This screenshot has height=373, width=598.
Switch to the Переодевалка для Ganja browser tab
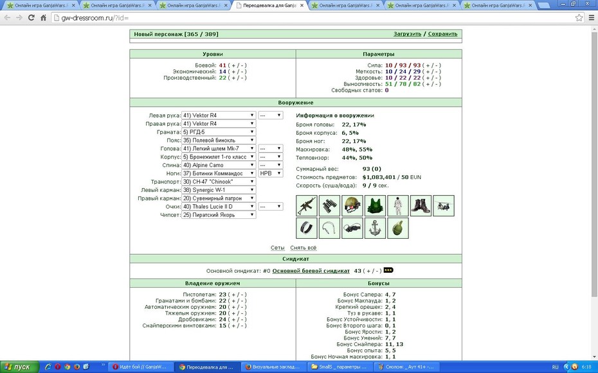[269, 5]
